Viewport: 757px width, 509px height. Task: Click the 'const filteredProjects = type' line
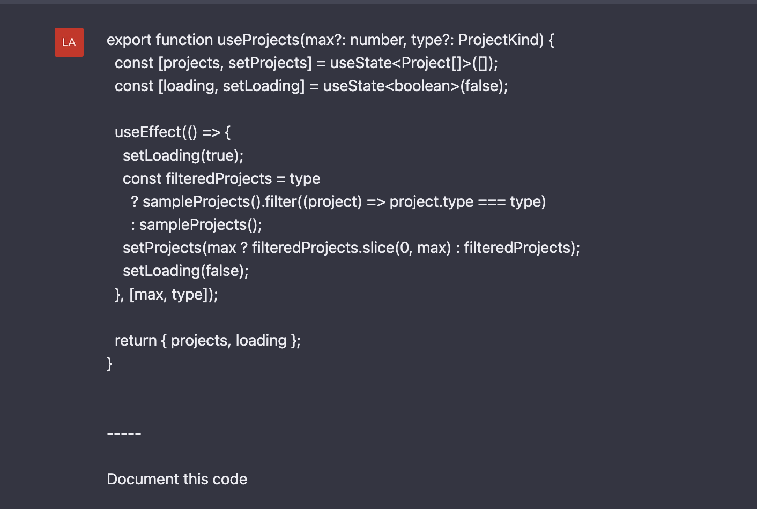(x=221, y=178)
